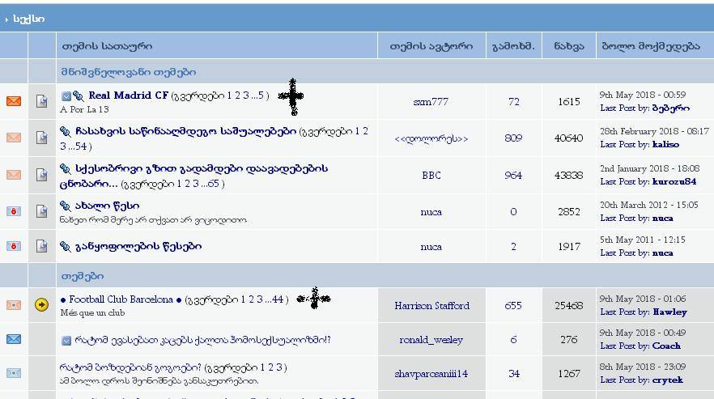Screen dimensions: 714x399
Task: Open last poster Hawley profile
Action: coord(669,312)
